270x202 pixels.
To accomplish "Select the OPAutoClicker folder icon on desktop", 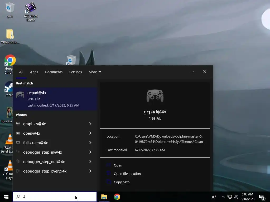I will pyautogui.click(x=10, y=36).
